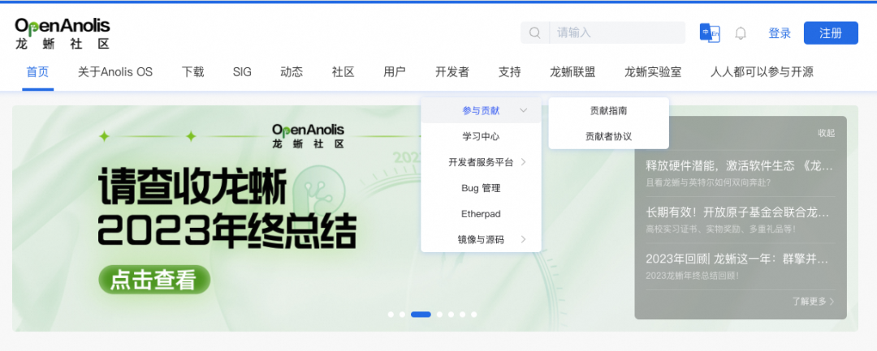The width and height of the screenshot is (877, 351).
Task: Open Etherpad menu entry
Action: [481, 214]
